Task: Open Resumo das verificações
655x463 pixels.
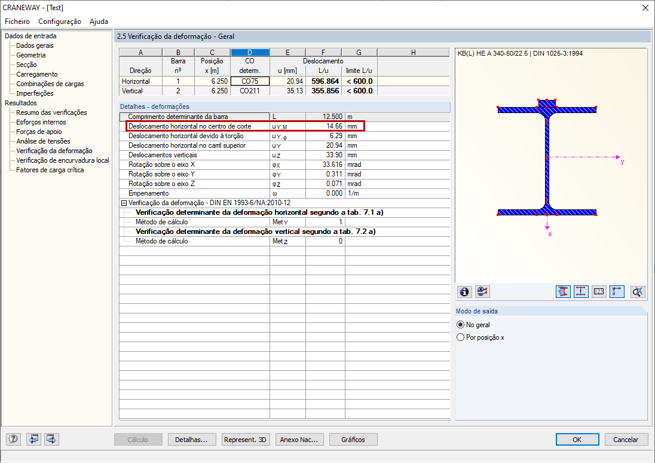Action: [x=51, y=112]
